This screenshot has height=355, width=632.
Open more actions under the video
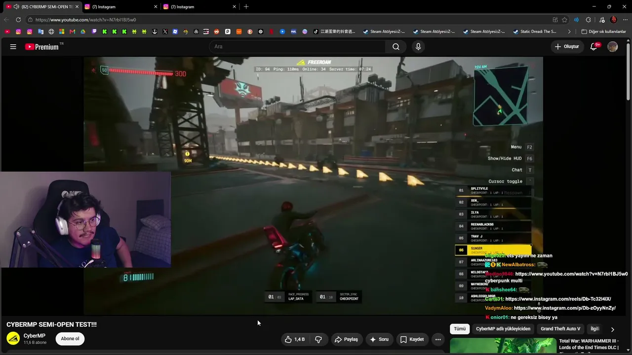click(x=438, y=339)
